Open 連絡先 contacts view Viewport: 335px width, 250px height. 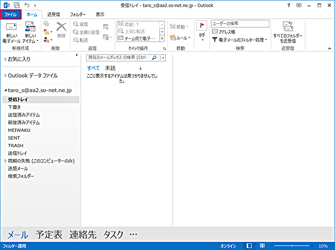[83, 235]
